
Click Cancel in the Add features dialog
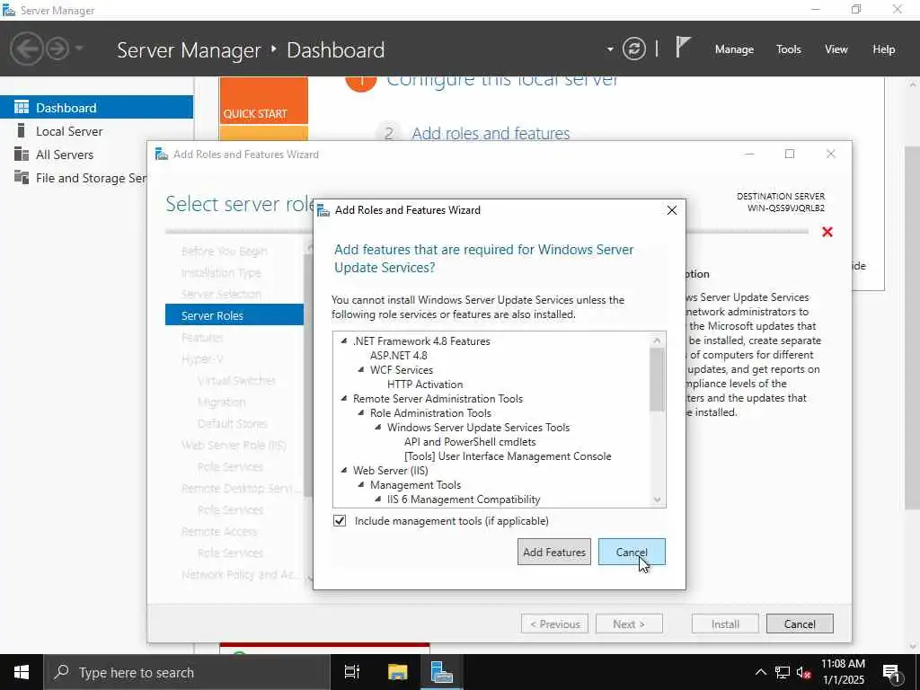[632, 553]
